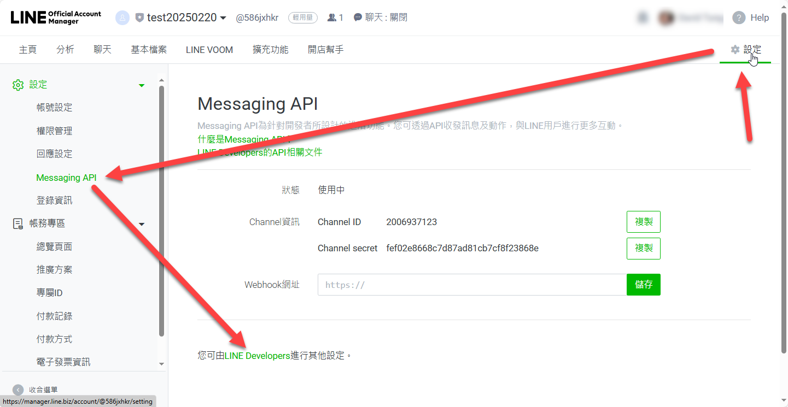The width and height of the screenshot is (788, 407).
Task: Switch to the 聊天 tab
Action: pos(102,50)
